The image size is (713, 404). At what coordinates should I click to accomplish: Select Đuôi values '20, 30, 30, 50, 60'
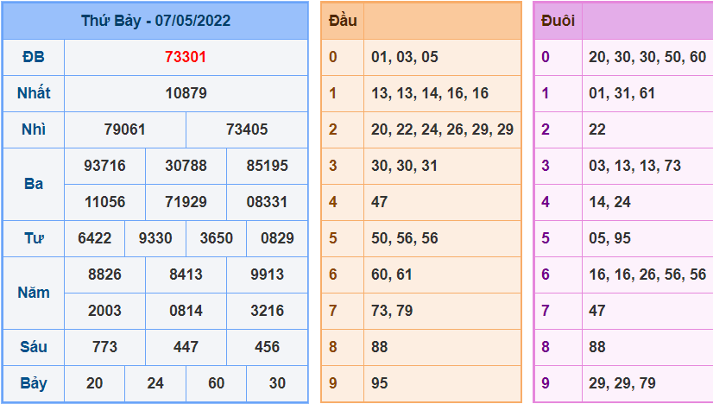coord(647,57)
